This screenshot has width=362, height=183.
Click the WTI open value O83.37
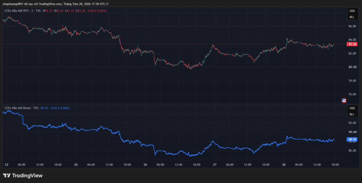click(x=47, y=11)
